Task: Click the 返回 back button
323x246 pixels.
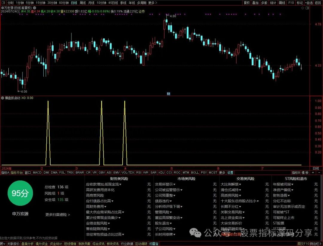Action: 318,3
